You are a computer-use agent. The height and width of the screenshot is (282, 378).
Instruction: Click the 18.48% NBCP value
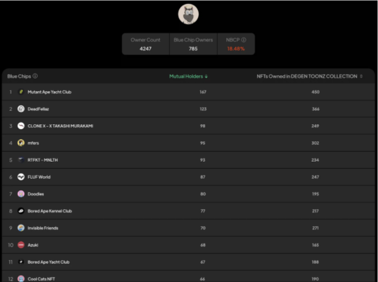pos(236,49)
